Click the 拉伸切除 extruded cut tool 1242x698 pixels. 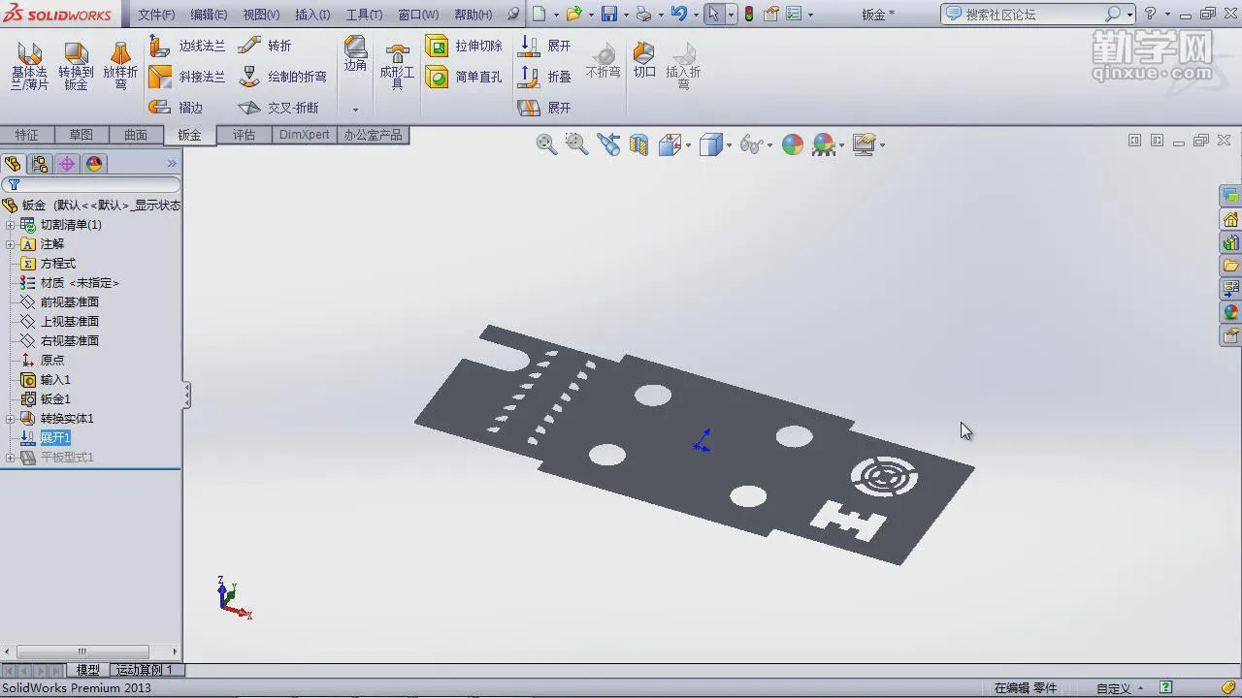(465, 46)
